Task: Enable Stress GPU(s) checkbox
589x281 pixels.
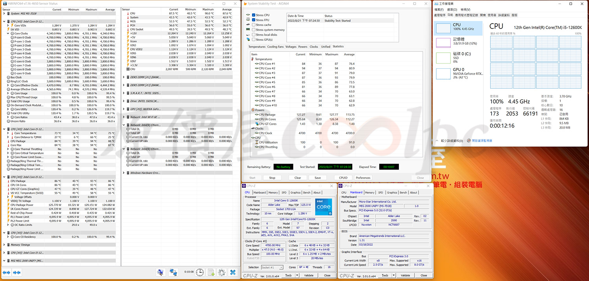Action: click(254, 40)
